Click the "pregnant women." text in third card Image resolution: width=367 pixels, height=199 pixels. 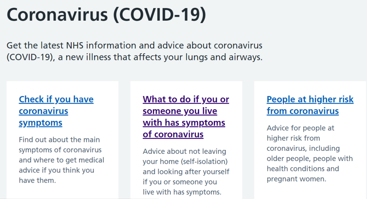coord(296,179)
